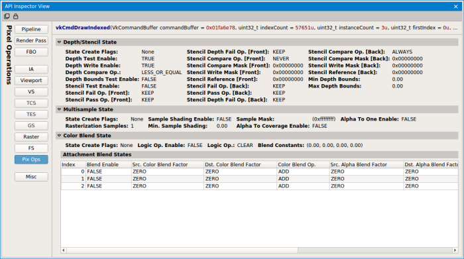Click the indexCount value 57651u

tap(304, 28)
